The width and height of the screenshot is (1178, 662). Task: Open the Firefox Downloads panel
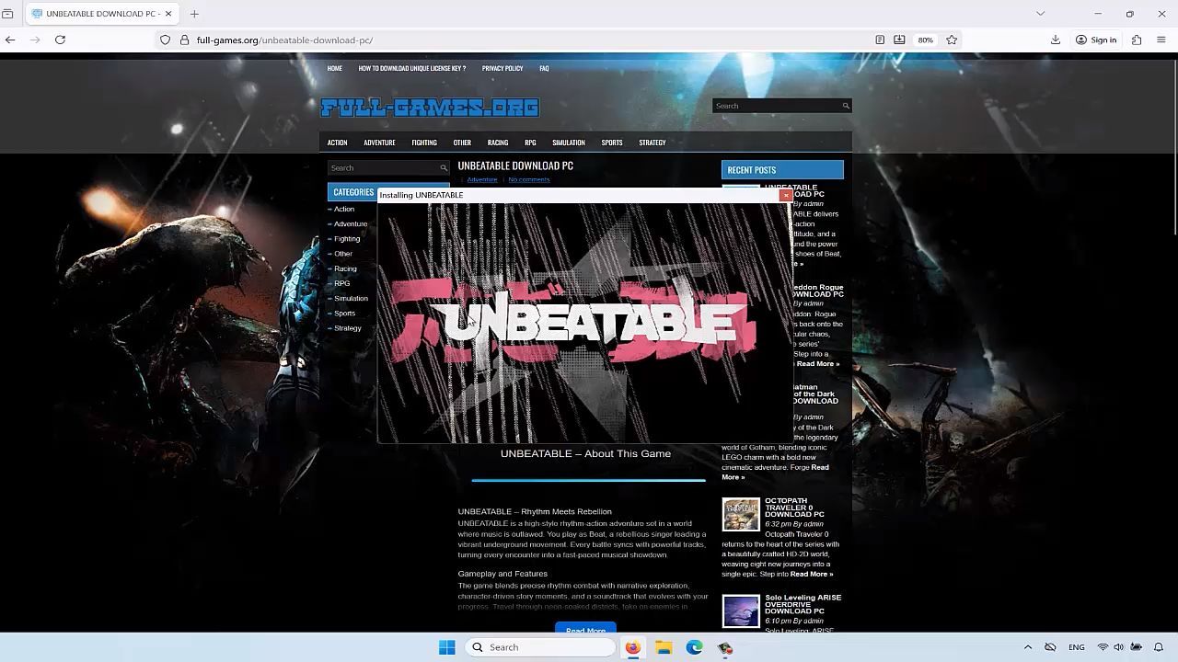(x=1056, y=40)
